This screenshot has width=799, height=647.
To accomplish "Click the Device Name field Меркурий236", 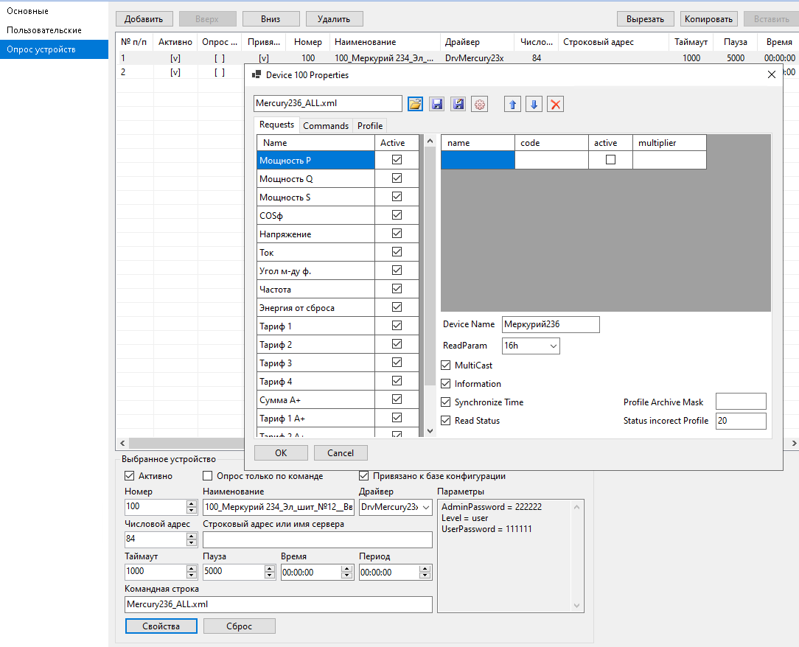I will click(551, 324).
